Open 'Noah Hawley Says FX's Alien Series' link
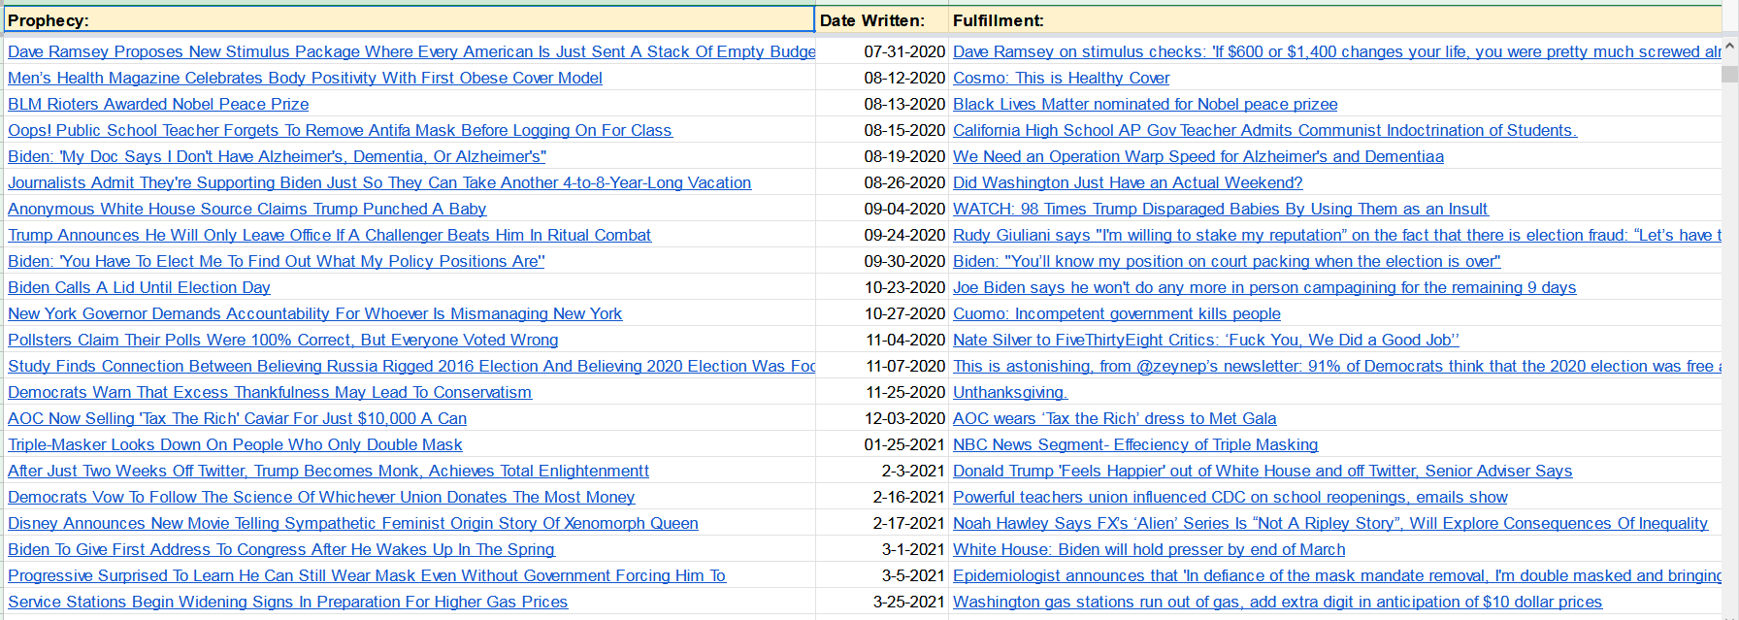 click(x=1330, y=524)
